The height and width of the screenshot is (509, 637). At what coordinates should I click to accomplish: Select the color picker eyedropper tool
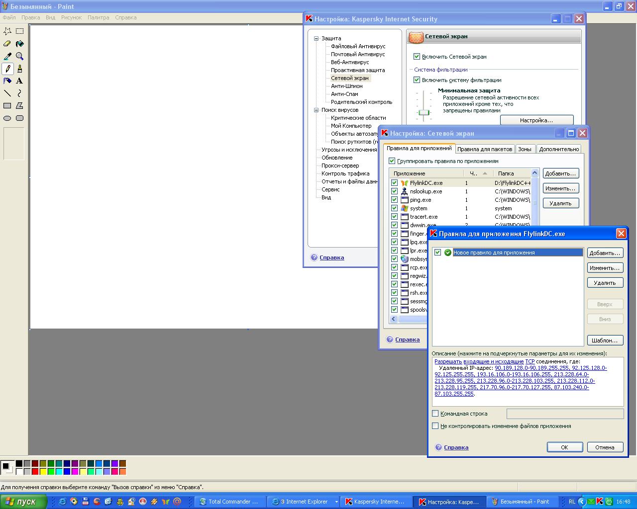click(x=7, y=56)
